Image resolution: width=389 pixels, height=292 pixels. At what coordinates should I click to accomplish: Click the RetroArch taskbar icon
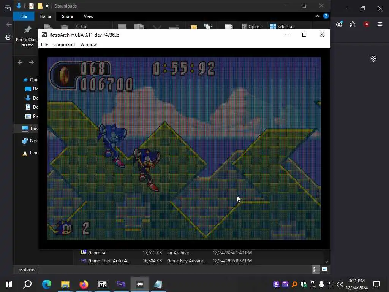coord(140,284)
